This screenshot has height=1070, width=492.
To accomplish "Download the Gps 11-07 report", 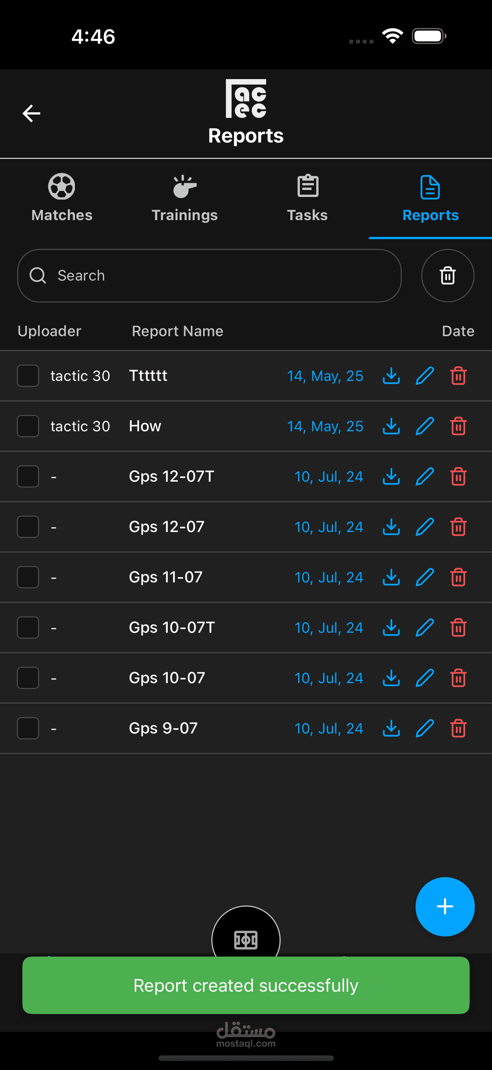I will (391, 578).
